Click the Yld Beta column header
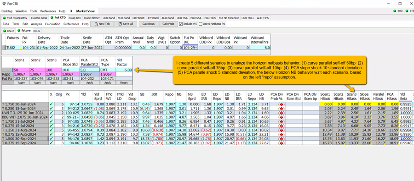This screenshot has height=181, width=414. [405, 96]
